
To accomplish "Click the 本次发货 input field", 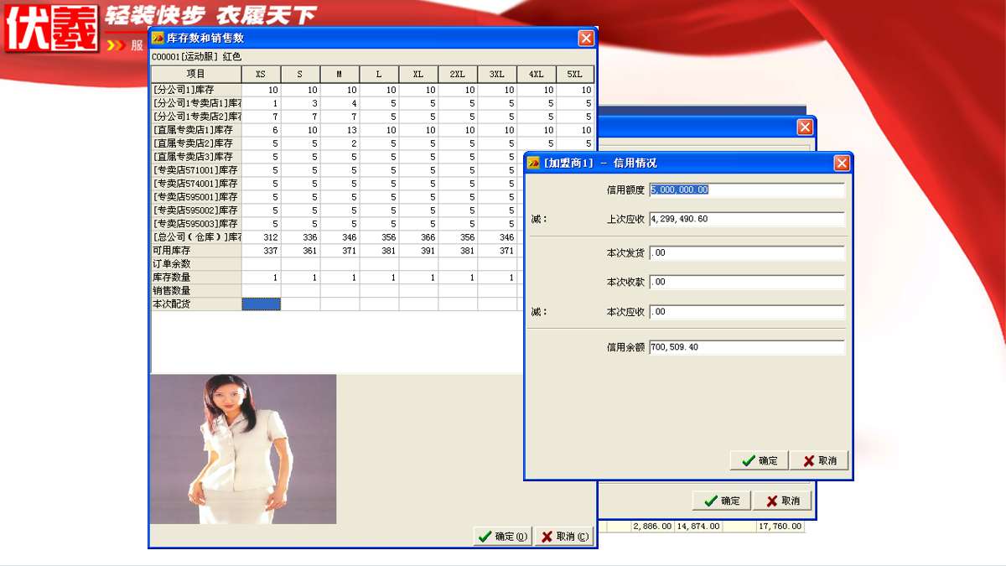I will coord(746,253).
